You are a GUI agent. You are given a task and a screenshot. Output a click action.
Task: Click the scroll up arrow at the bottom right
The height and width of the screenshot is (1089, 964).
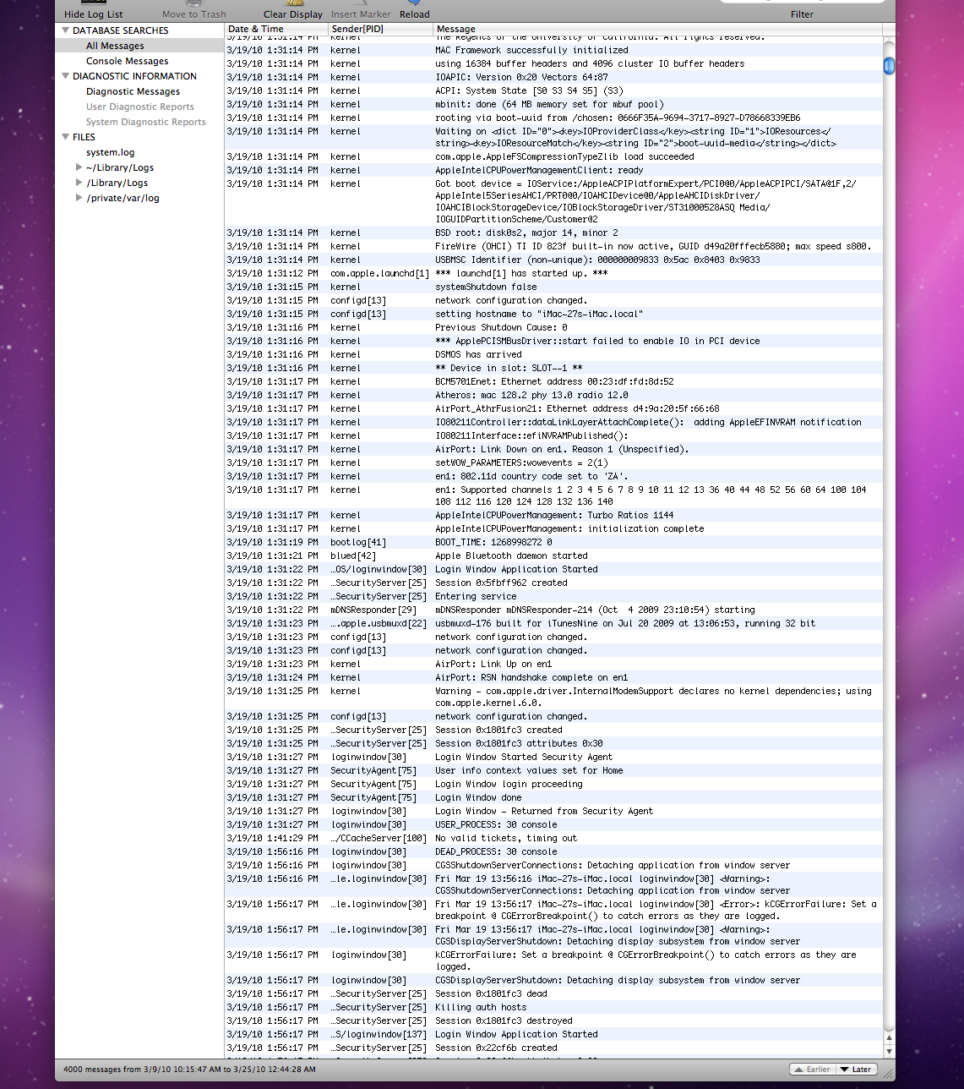tap(889, 1037)
